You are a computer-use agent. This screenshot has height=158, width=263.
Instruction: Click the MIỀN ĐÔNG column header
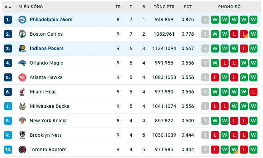click(31, 7)
